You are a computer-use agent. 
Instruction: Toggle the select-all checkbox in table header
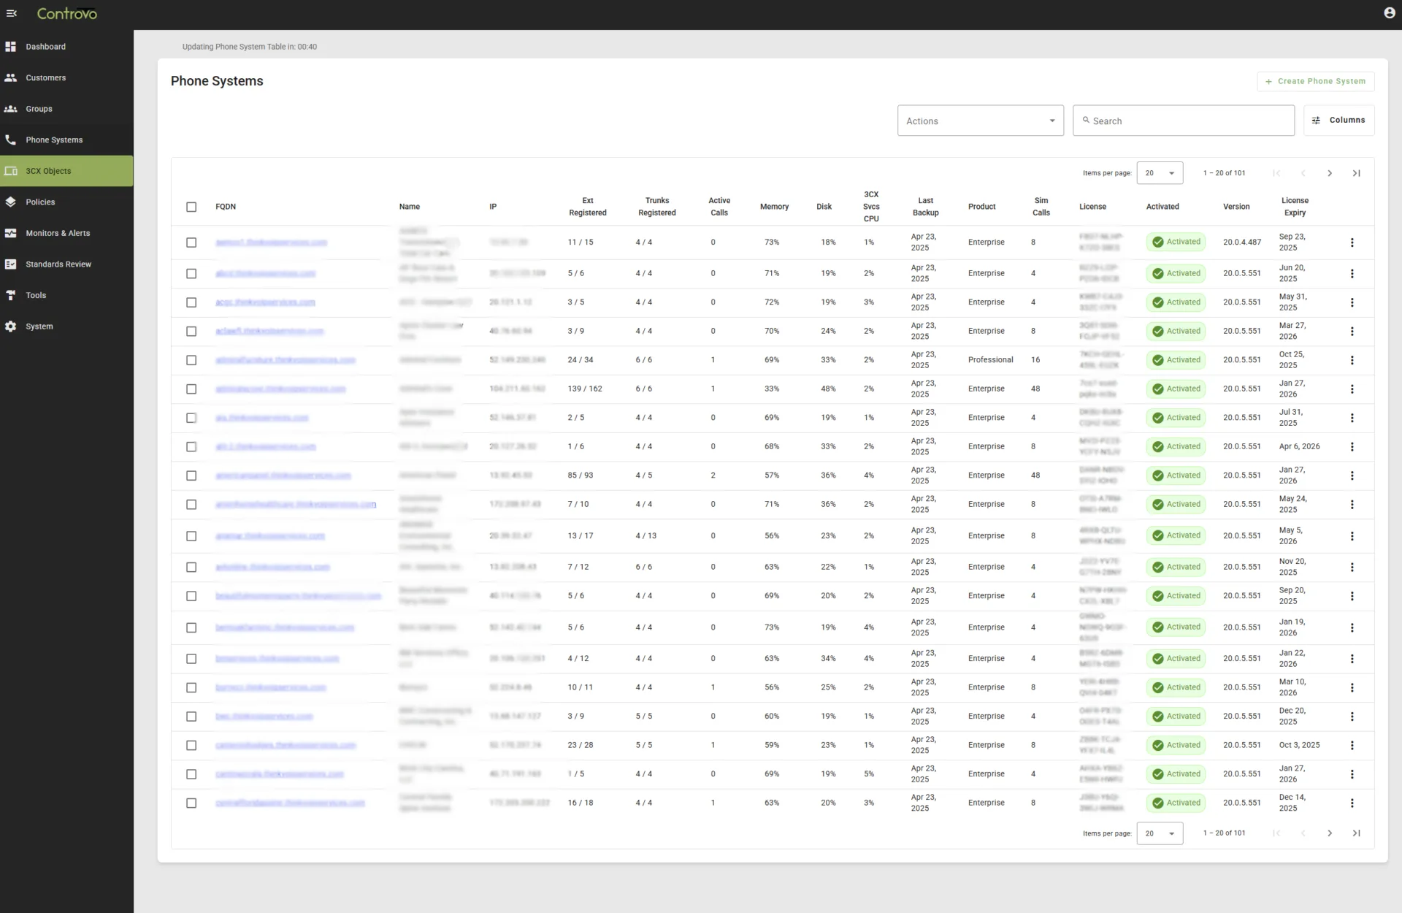pos(191,207)
